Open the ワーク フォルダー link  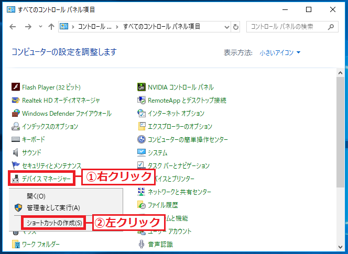(41, 244)
